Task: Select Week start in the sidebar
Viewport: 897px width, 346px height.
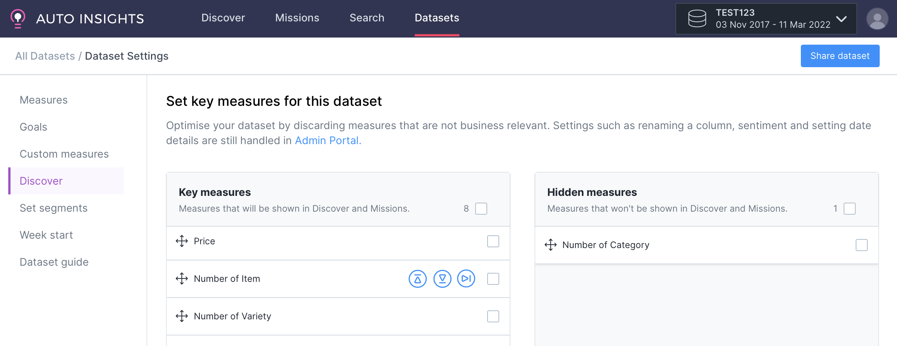Action: (x=46, y=235)
